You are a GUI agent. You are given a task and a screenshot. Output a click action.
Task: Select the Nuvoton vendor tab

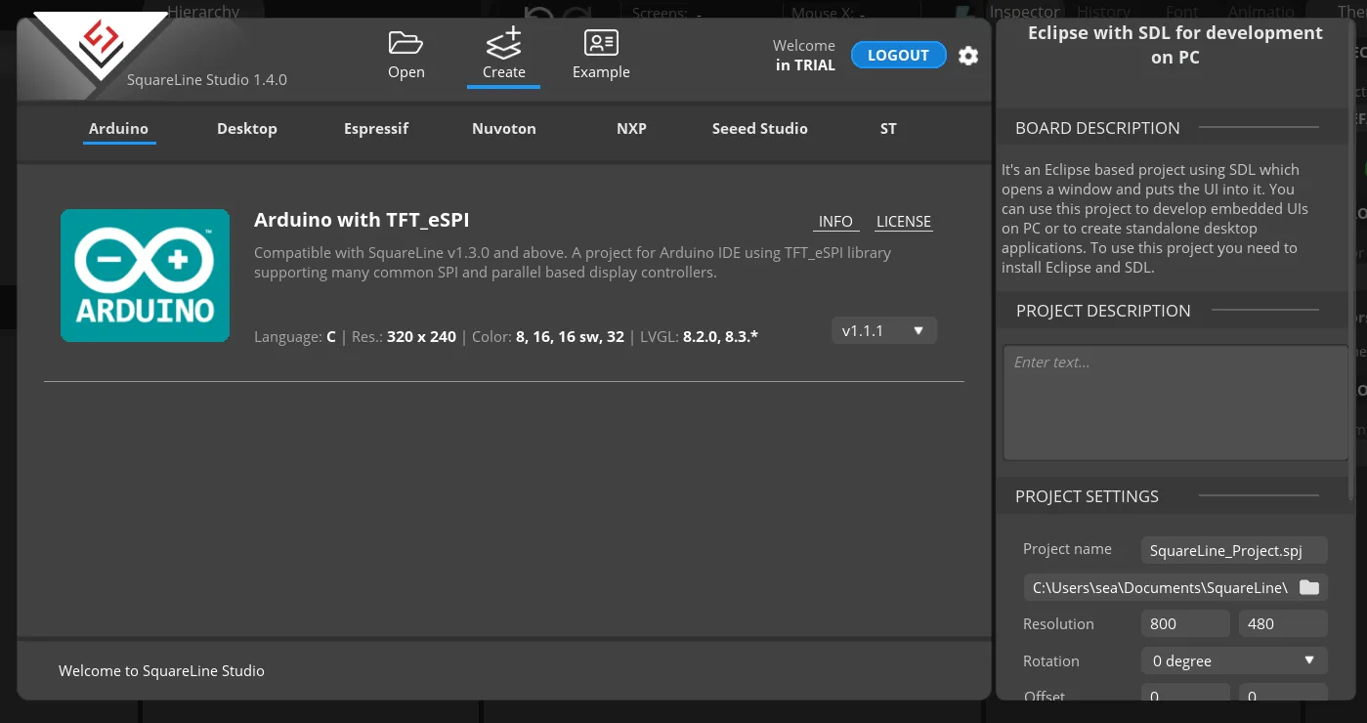504,129
